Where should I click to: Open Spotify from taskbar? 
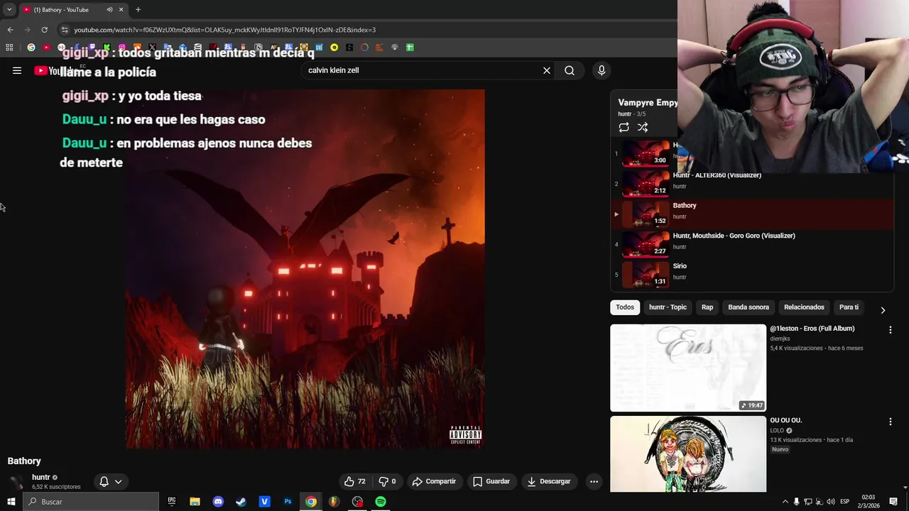[381, 502]
